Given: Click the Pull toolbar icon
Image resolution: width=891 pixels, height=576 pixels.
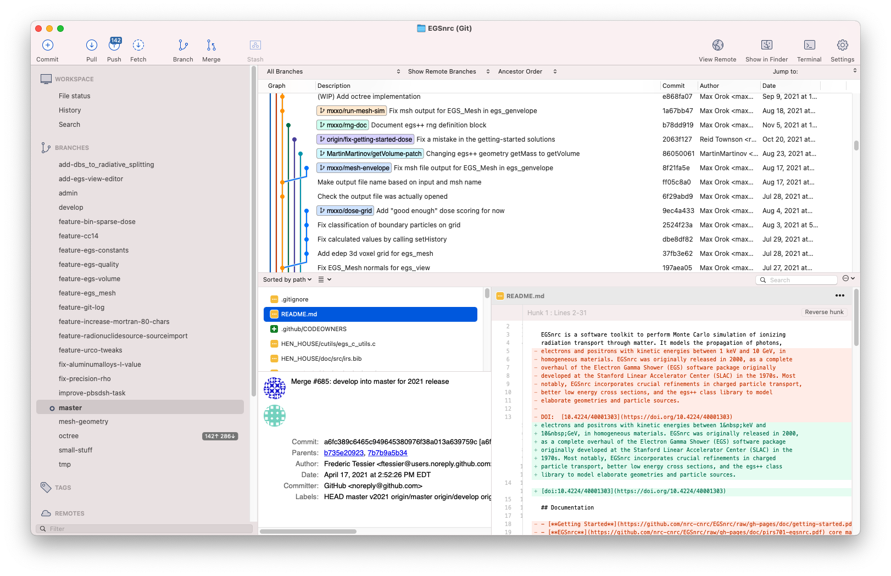Looking at the screenshot, I should (x=92, y=45).
